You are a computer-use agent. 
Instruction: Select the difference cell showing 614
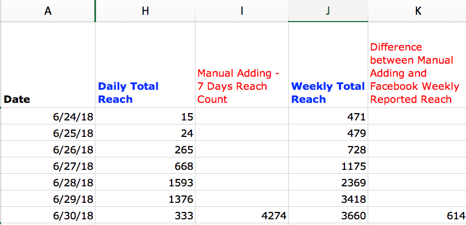(x=417, y=215)
